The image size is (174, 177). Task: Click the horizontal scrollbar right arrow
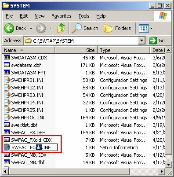click(x=162, y=171)
